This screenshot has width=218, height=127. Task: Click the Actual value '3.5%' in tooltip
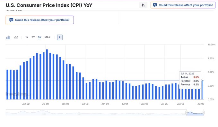tap(196, 77)
